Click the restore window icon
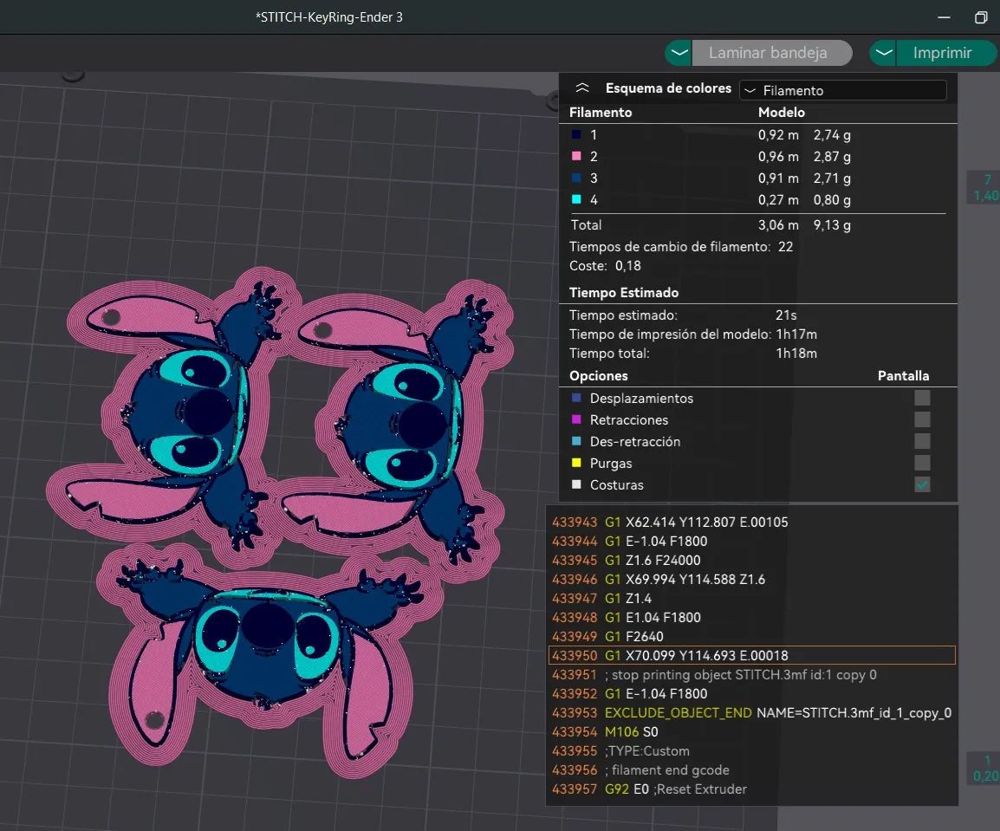This screenshot has width=1000, height=831. (x=981, y=17)
